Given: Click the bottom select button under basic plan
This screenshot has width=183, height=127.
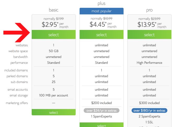Looking at the screenshot, I should 54,112.
